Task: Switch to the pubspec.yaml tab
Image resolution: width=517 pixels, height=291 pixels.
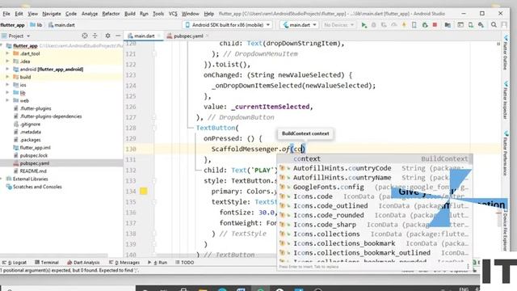Action: [188, 36]
